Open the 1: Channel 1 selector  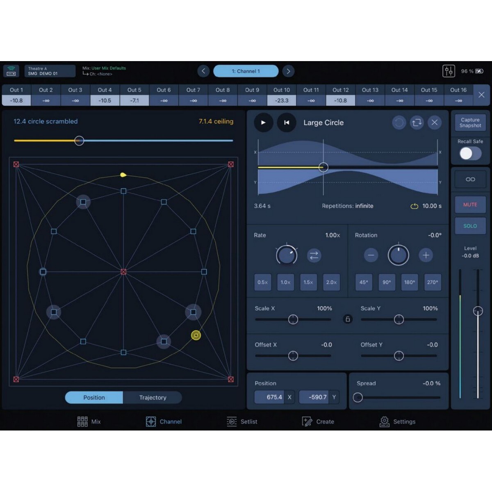246,71
